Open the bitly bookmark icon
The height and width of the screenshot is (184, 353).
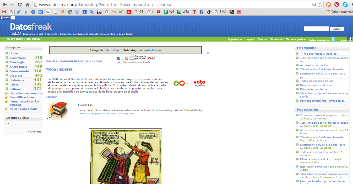click(114, 12)
